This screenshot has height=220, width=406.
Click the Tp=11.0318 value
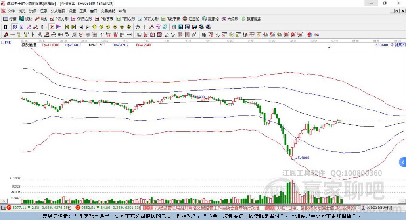50,45
